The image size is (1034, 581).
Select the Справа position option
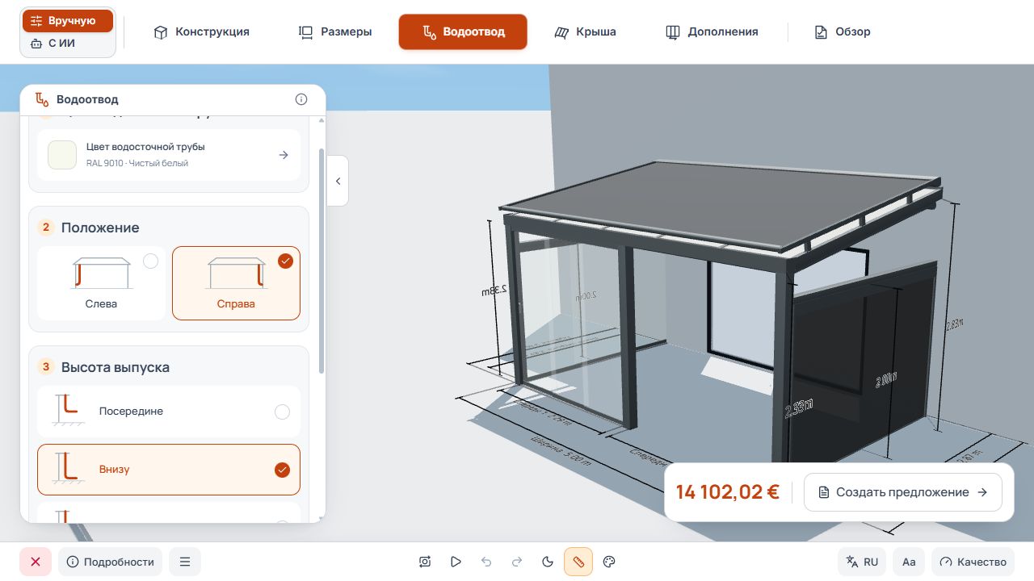click(236, 283)
